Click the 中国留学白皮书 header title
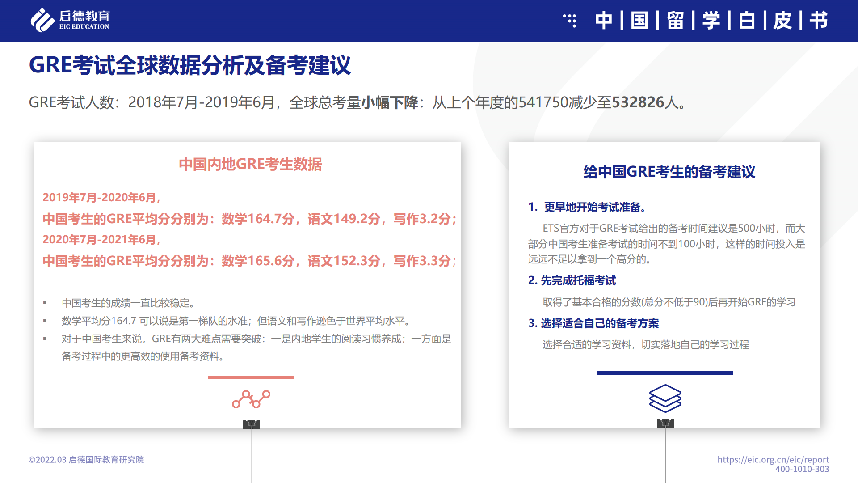This screenshot has height=483, width=858. coord(711,21)
